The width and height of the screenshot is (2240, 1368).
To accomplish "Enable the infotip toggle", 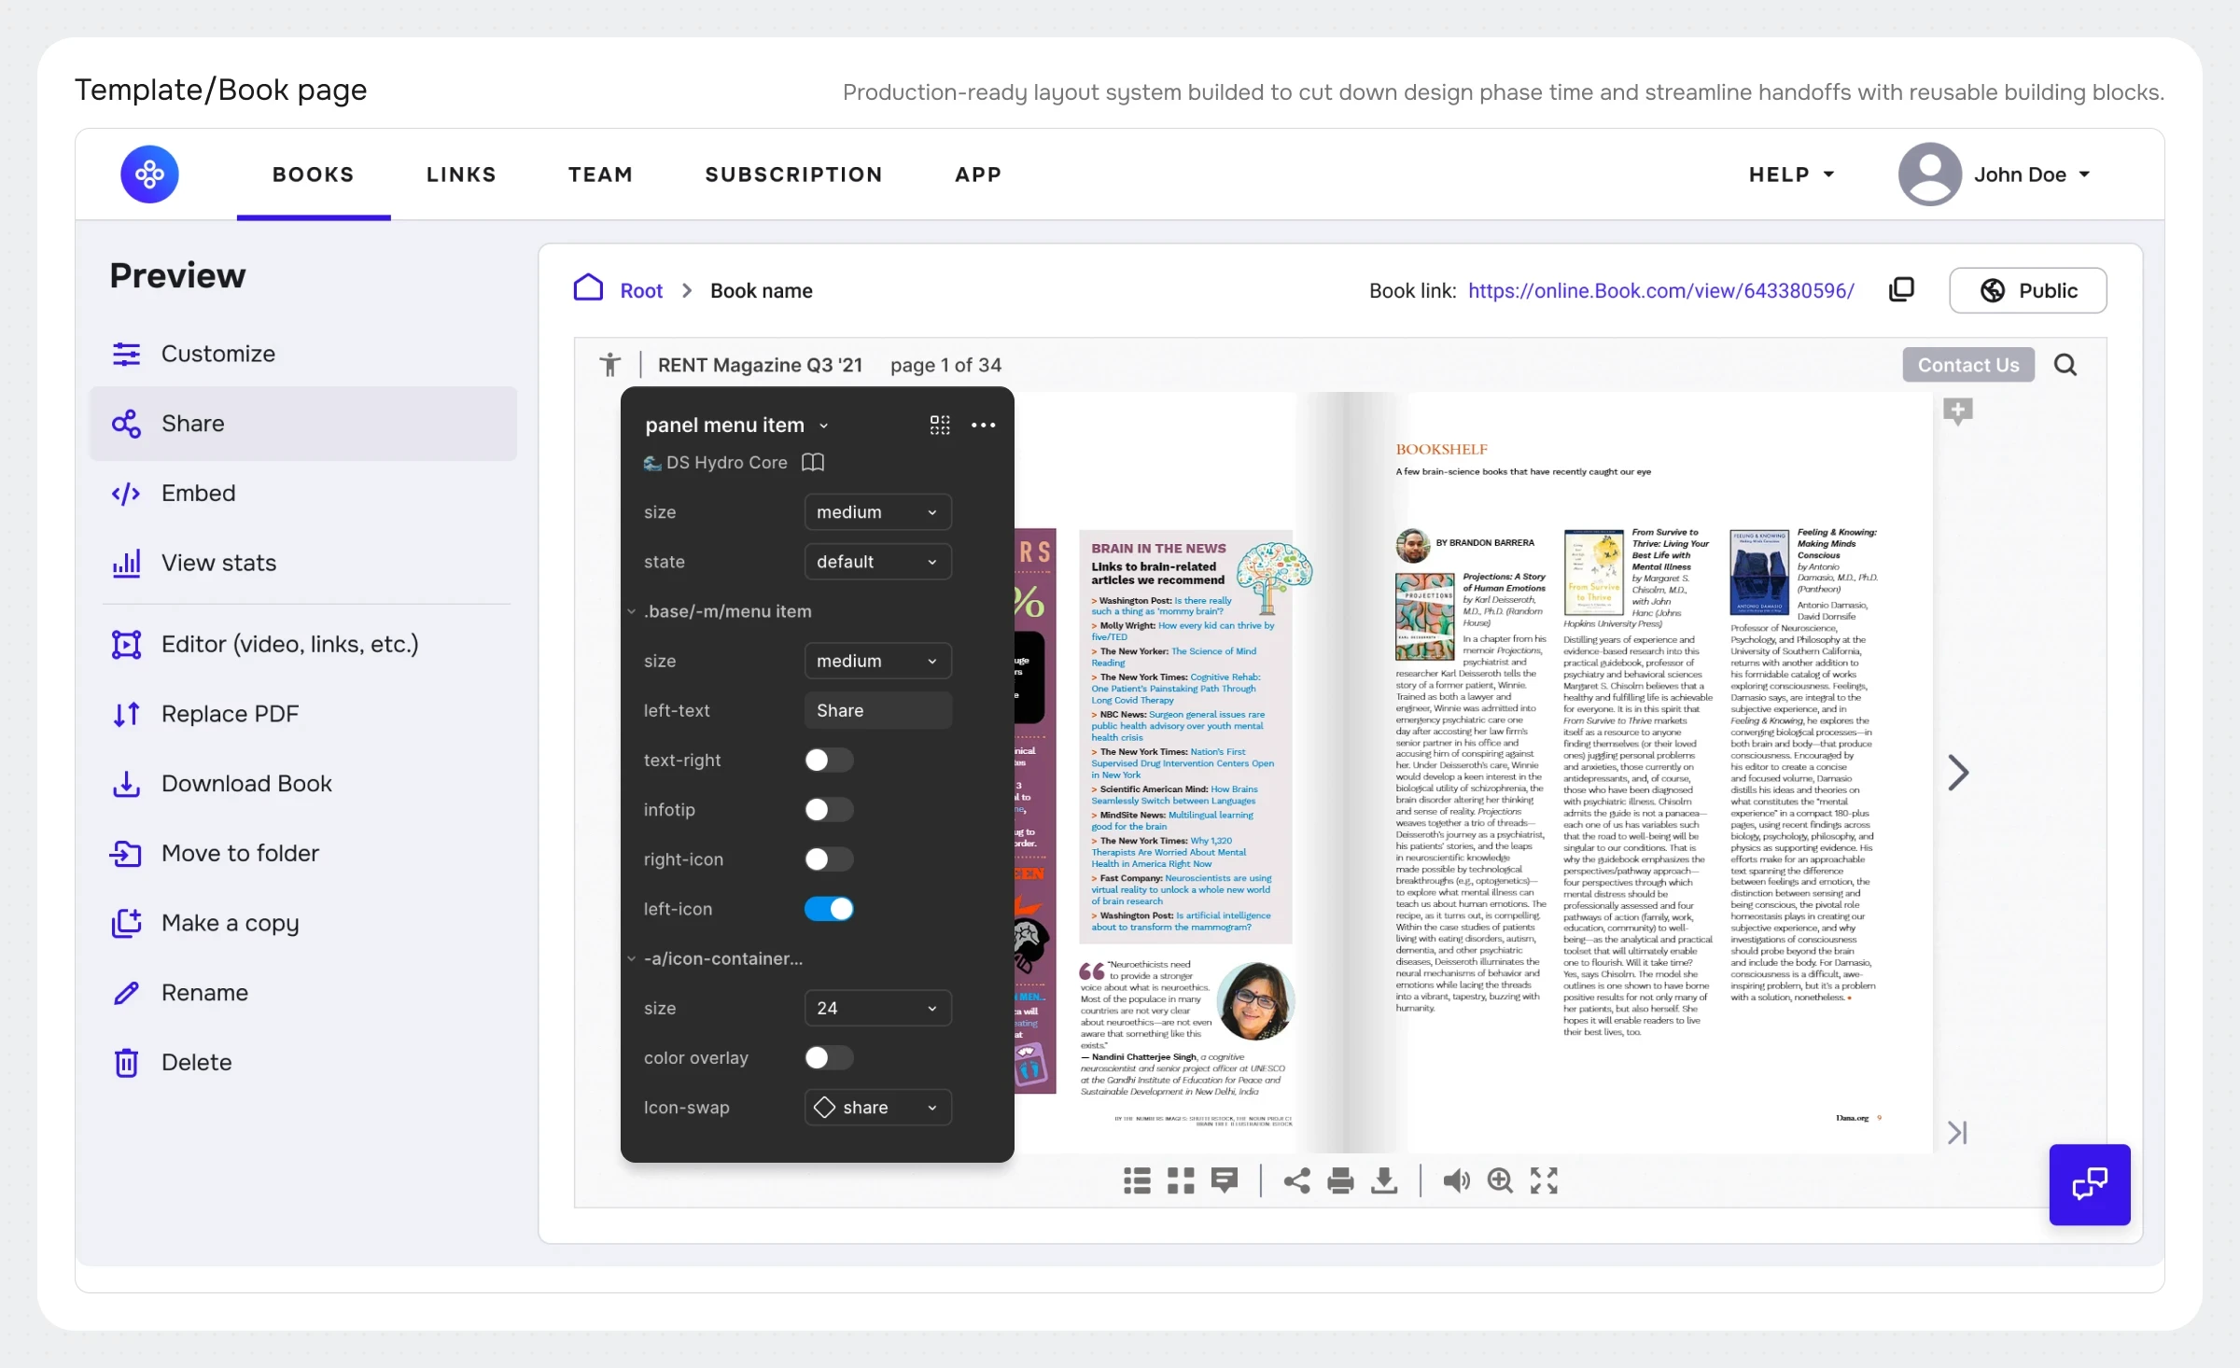I will [829, 810].
